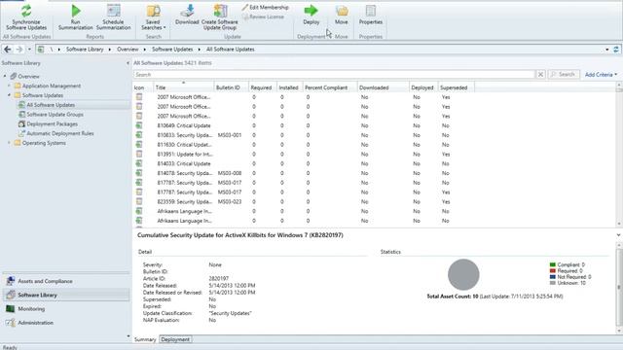Click blue Not Required legend swatch
Image resolution: width=623 pixels, height=350 pixels.
(x=552, y=277)
